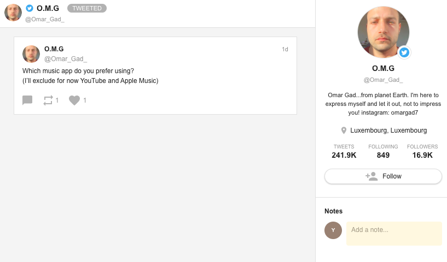Click the Y user avatar in Notes
Image resolution: width=447 pixels, height=262 pixels.
click(333, 230)
